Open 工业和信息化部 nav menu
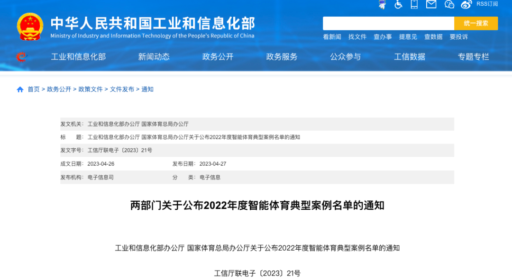 (x=78, y=57)
